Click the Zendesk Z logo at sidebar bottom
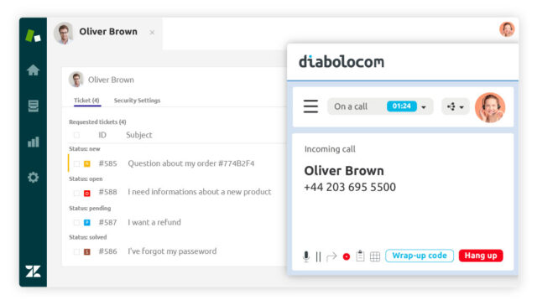Screen dimensions: 537x305 (x=34, y=271)
